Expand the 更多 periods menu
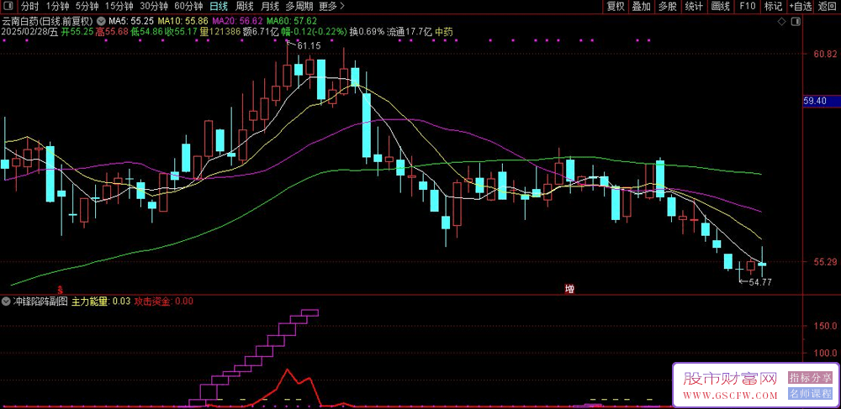 [331, 7]
